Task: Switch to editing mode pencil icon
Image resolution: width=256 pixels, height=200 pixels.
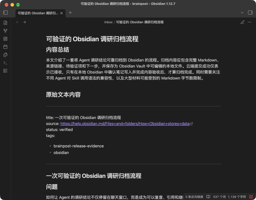Action: [x=242, y=22]
